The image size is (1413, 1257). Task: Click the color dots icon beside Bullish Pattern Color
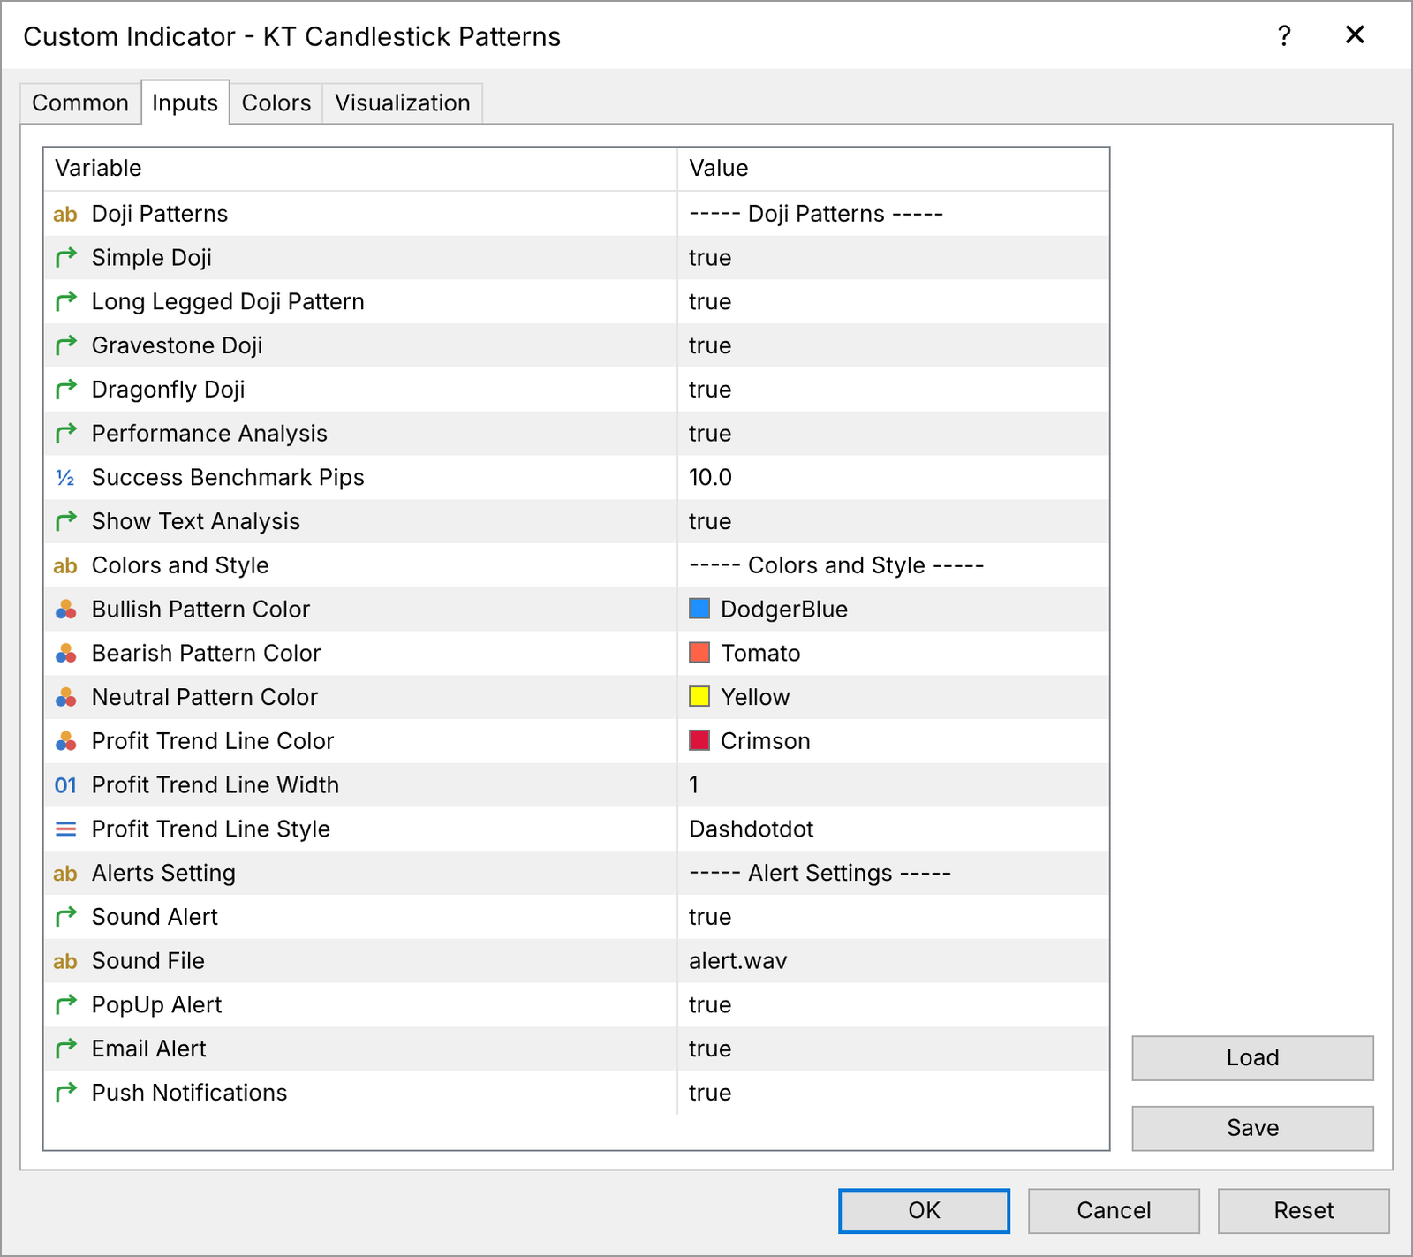pyautogui.click(x=66, y=610)
